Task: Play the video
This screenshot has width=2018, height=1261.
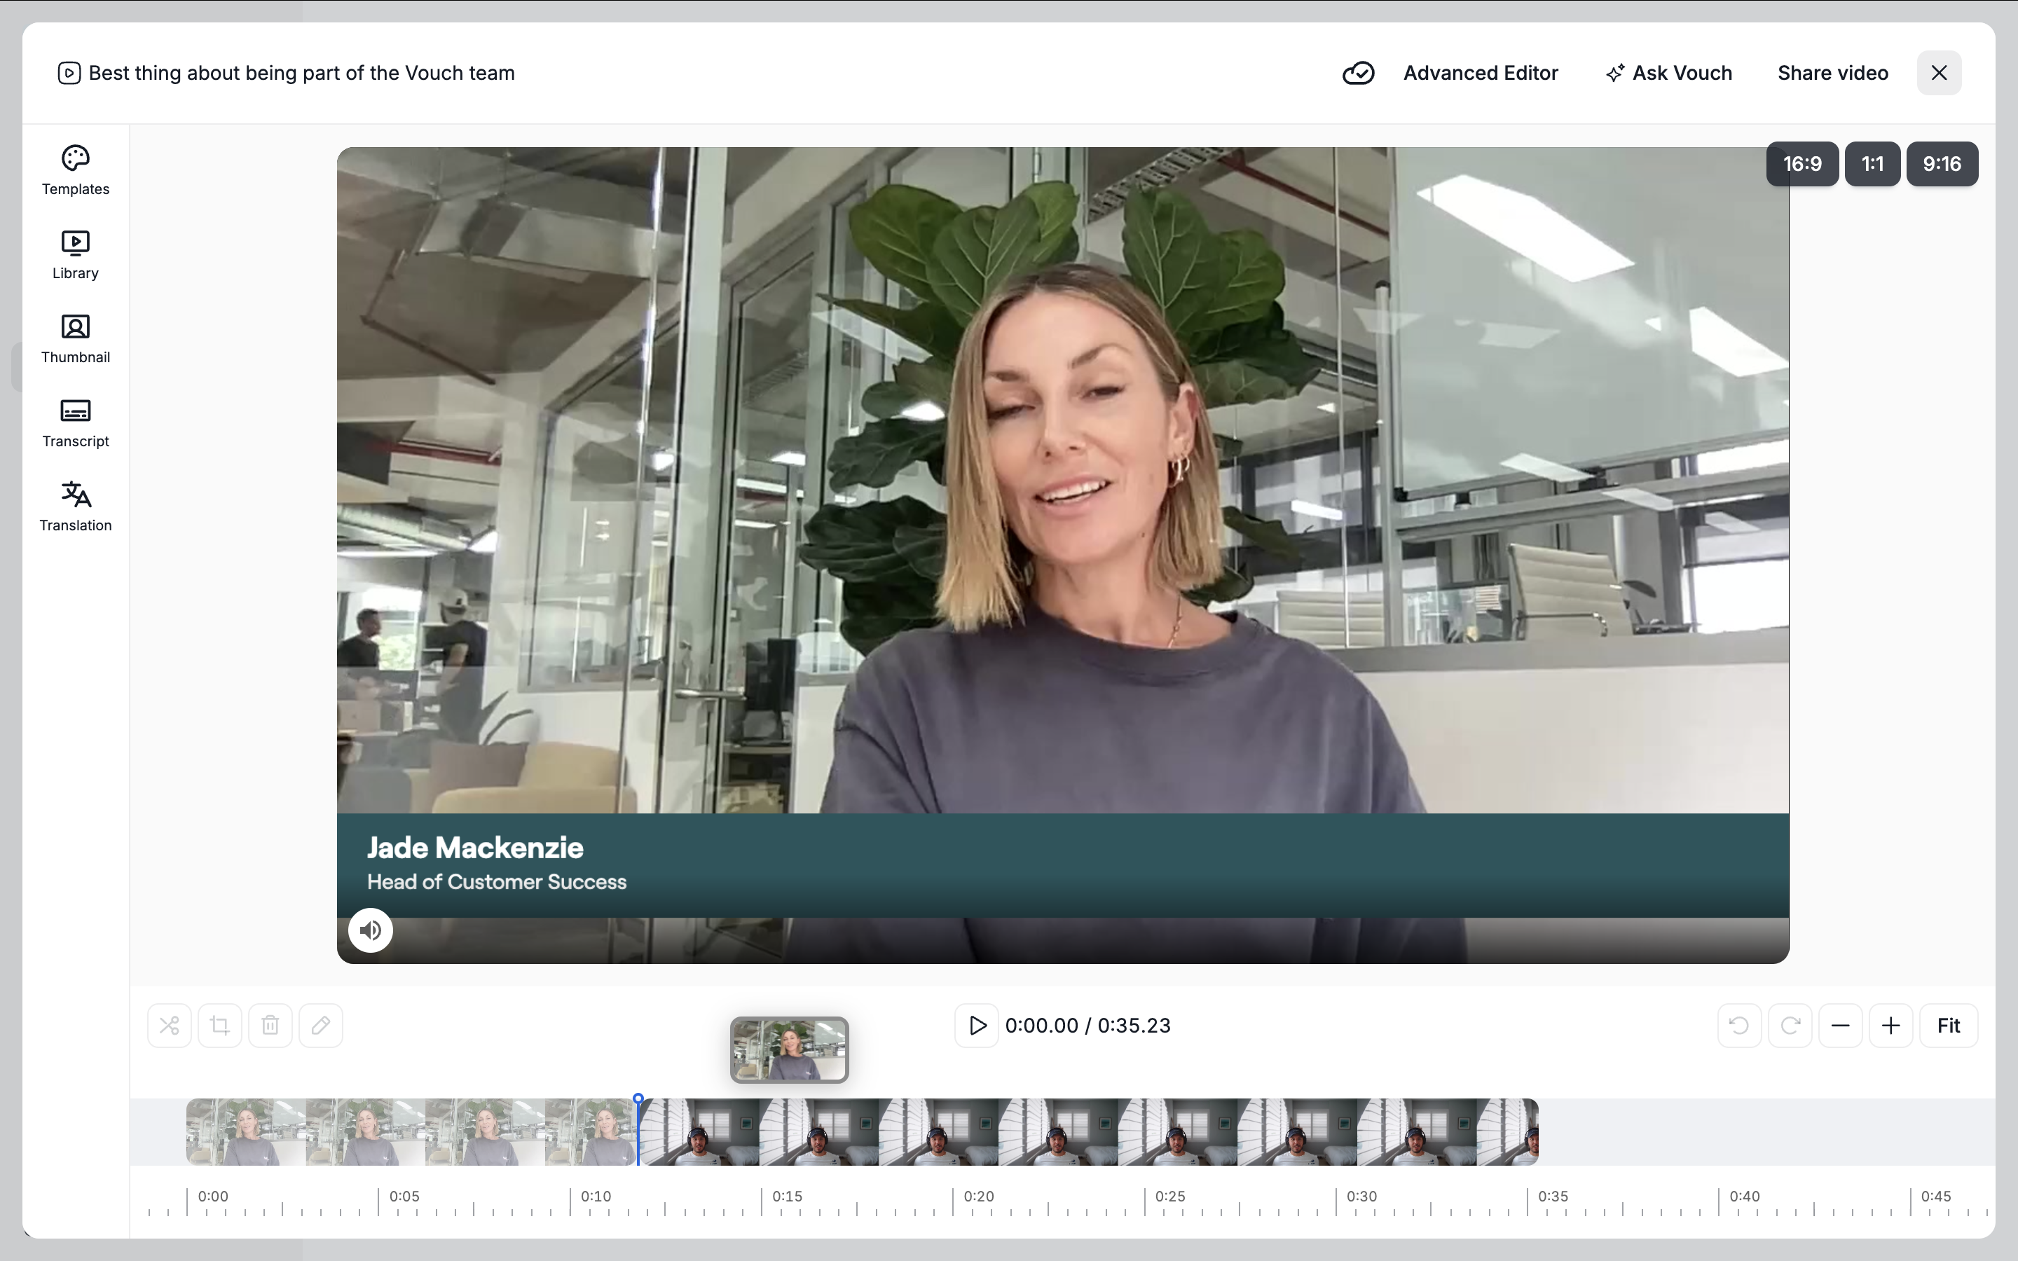Action: point(977,1025)
